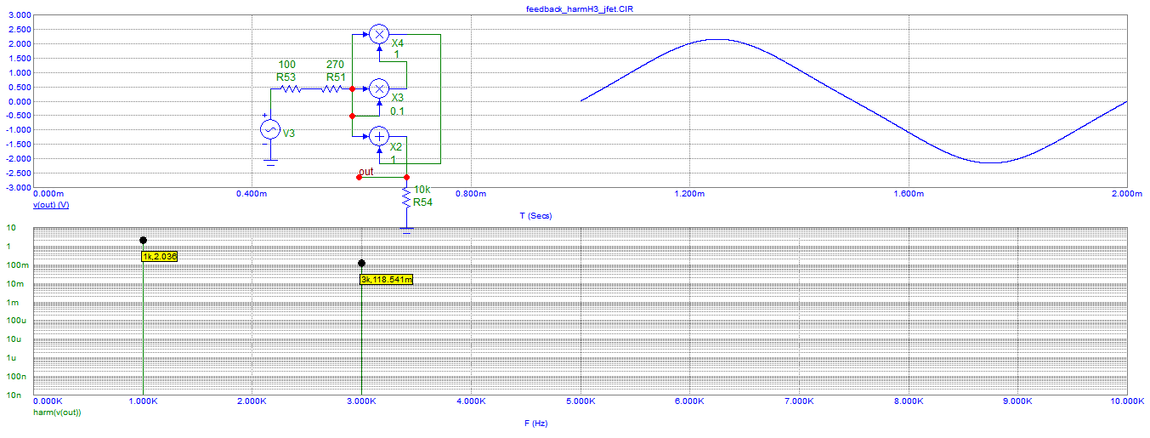Click the '1.200m' time axis value
This screenshot has height=438, width=1150.
pyautogui.click(x=689, y=195)
